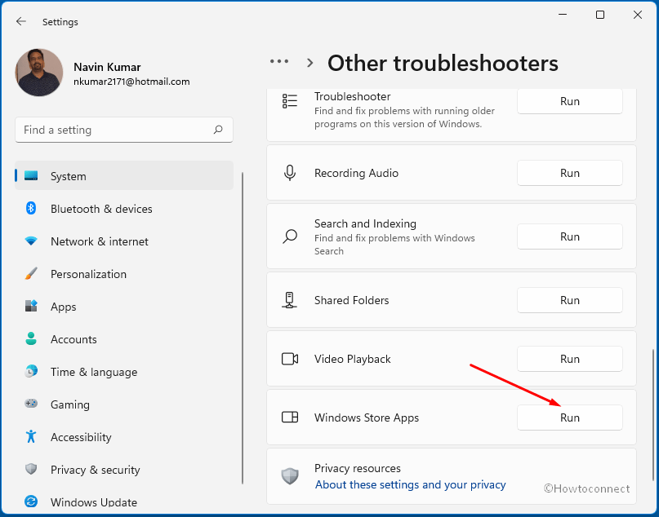Close the Settings window
Viewport: 659px width, 517px height.
[638, 15]
